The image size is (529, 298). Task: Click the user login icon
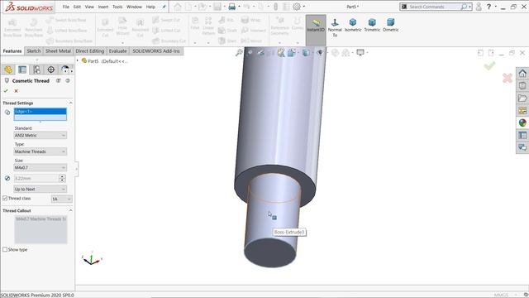[479, 7]
